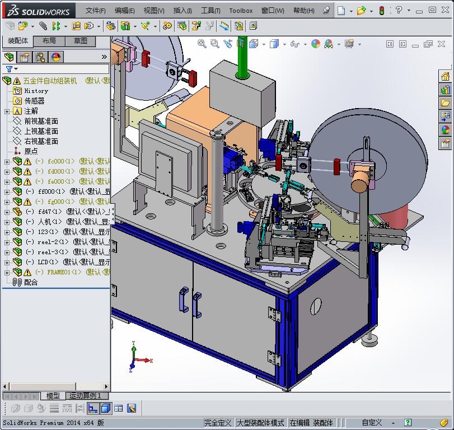This screenshot has width=454, height=430.
Task: Expand the LCD<1> component node
Action: (7, 263)
